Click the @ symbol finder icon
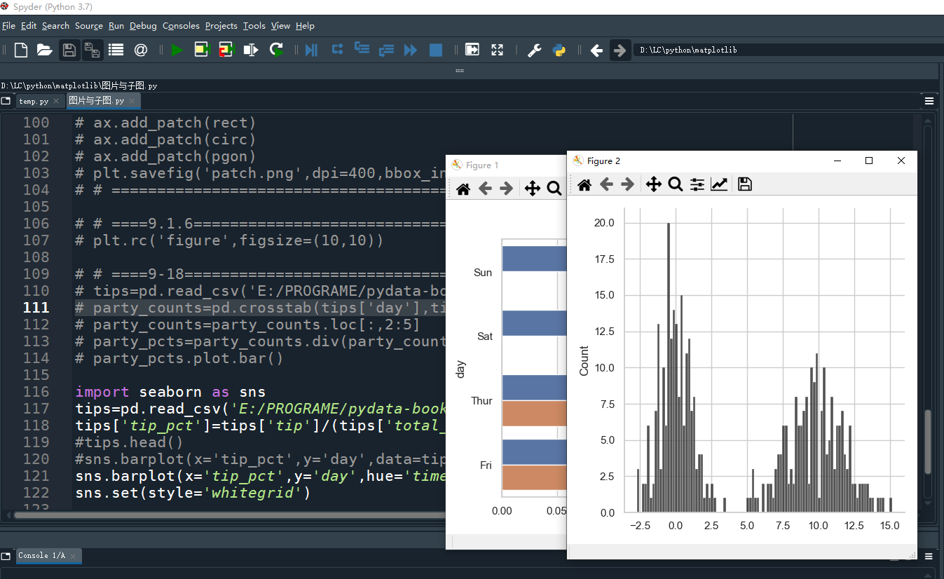944x579 pixels. point(140,50)
